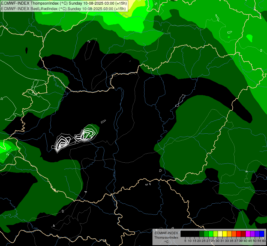The width and height of the screenshot is (267, 246).
Task: Select the bright yellow 31–33 legend swatch
Action: [225, 234]
